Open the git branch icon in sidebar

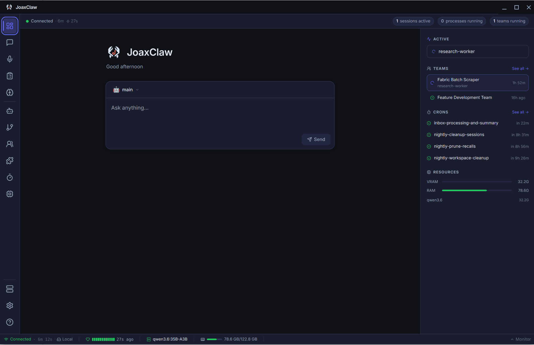click(10, 127)
